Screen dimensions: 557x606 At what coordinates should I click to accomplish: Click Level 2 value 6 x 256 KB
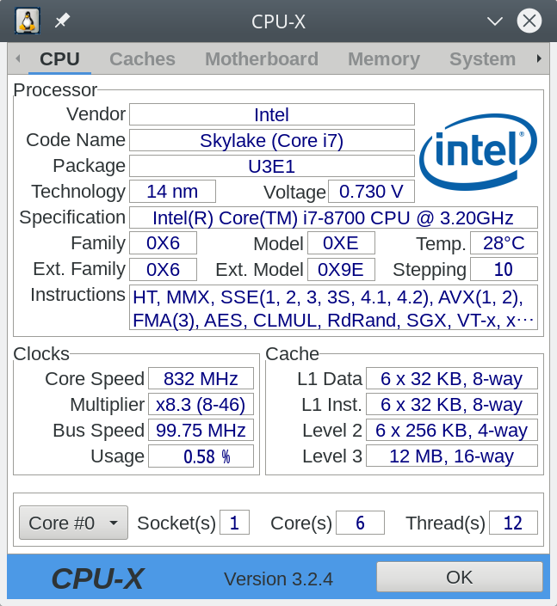tap(452, 430)
